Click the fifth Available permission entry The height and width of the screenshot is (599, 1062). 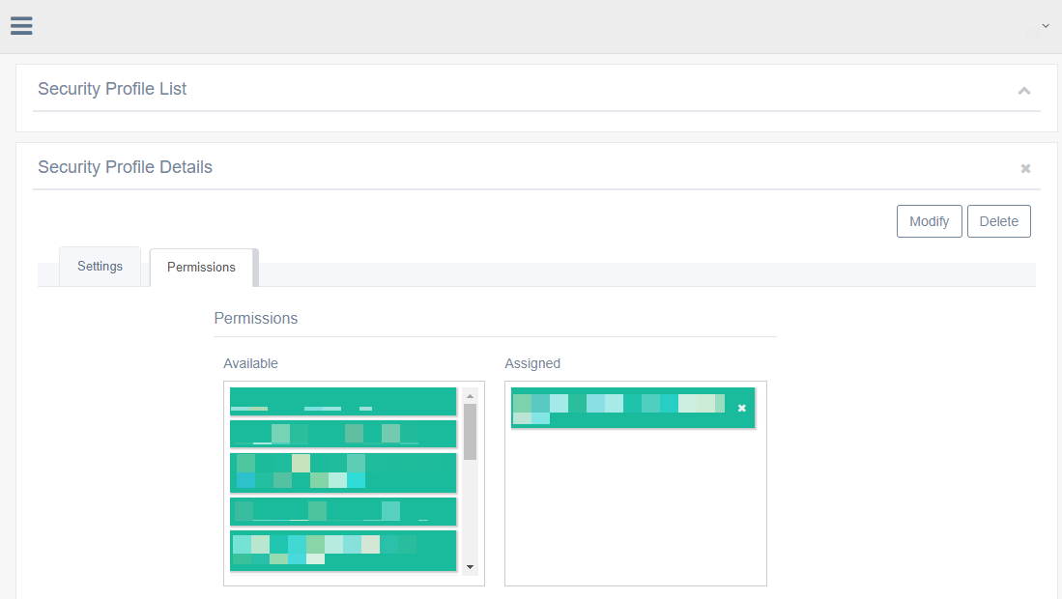pyautogui.click(x=343, y=550)
